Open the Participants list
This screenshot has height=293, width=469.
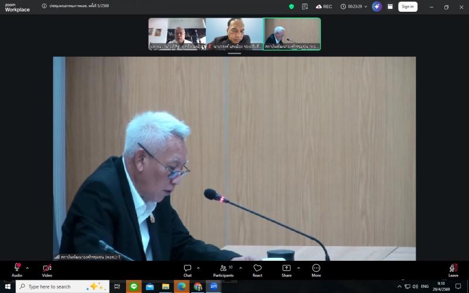pos(223,270)
